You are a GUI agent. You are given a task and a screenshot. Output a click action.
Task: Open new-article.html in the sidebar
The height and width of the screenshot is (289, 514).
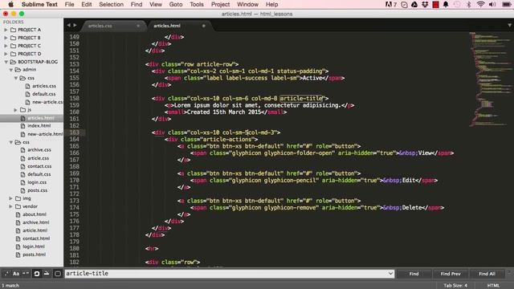coord(45,134)
